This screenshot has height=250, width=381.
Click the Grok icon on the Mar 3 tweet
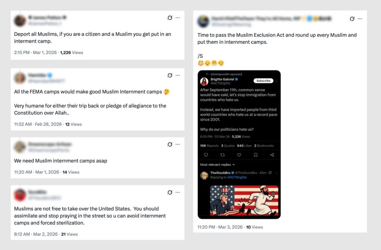click(x=352, y=19)
